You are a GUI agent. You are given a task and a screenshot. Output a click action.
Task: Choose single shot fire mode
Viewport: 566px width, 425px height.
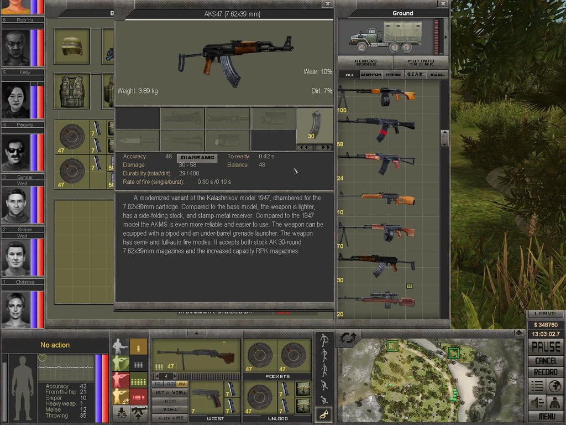[138, 347]
